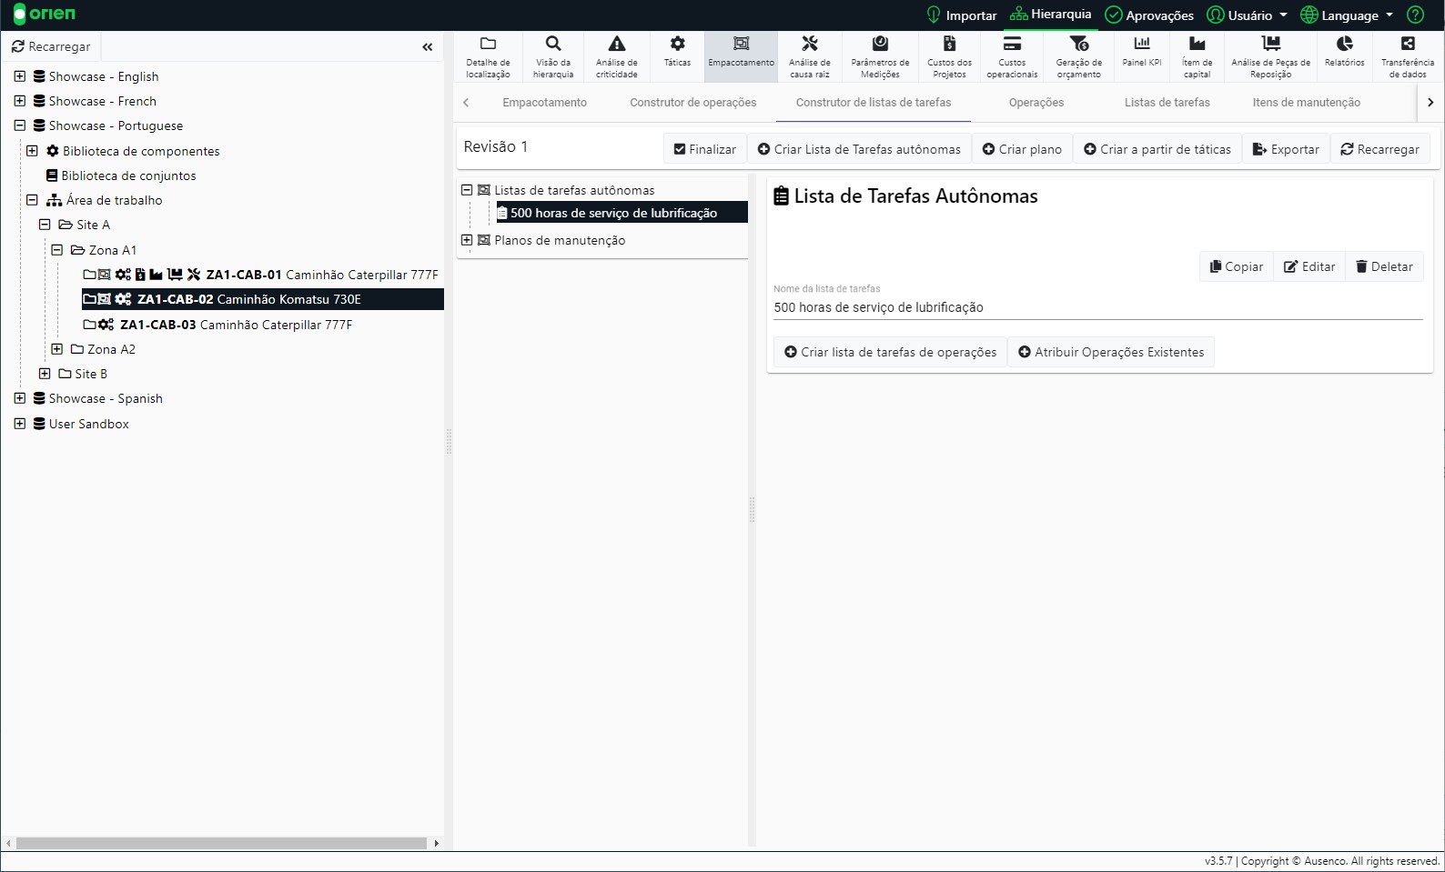Image resolution: width=1445 pixels, height=872 pixels.
Task: Switch to the Empacotamento tab
Action: point(545,103)
